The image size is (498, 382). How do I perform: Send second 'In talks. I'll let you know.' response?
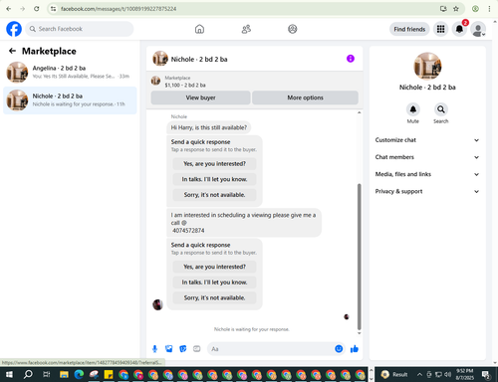[x=214, y=283]
